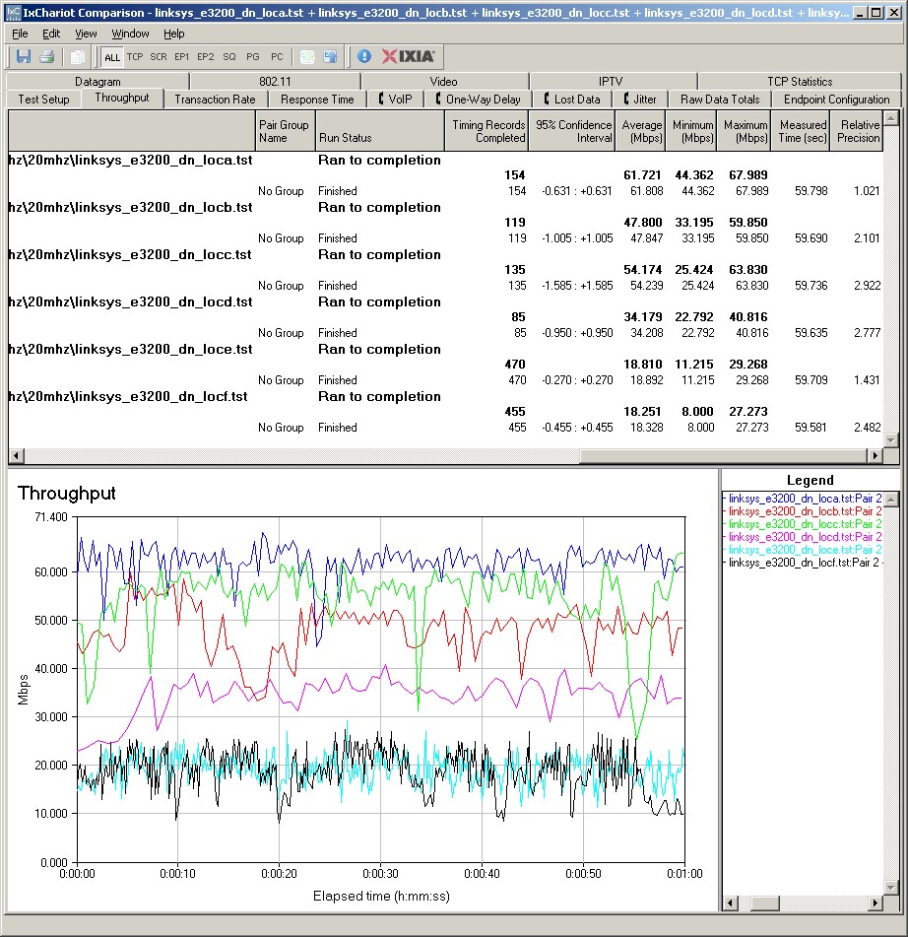Switch to the Video tab
The width and height of the screenshot is (908, 937).
[x=443, y=81]
